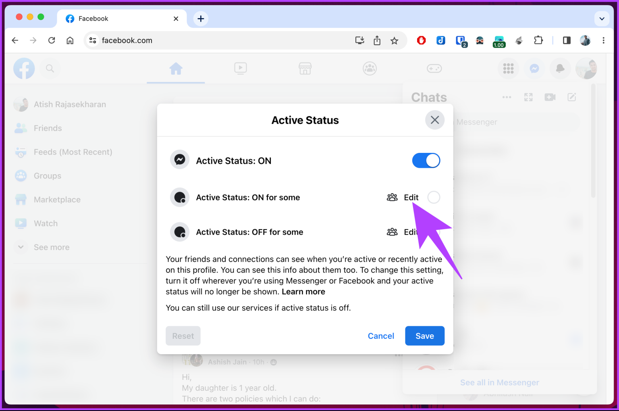Open the apps menu grid icon

pyautogui.click(x=508, y=69)
